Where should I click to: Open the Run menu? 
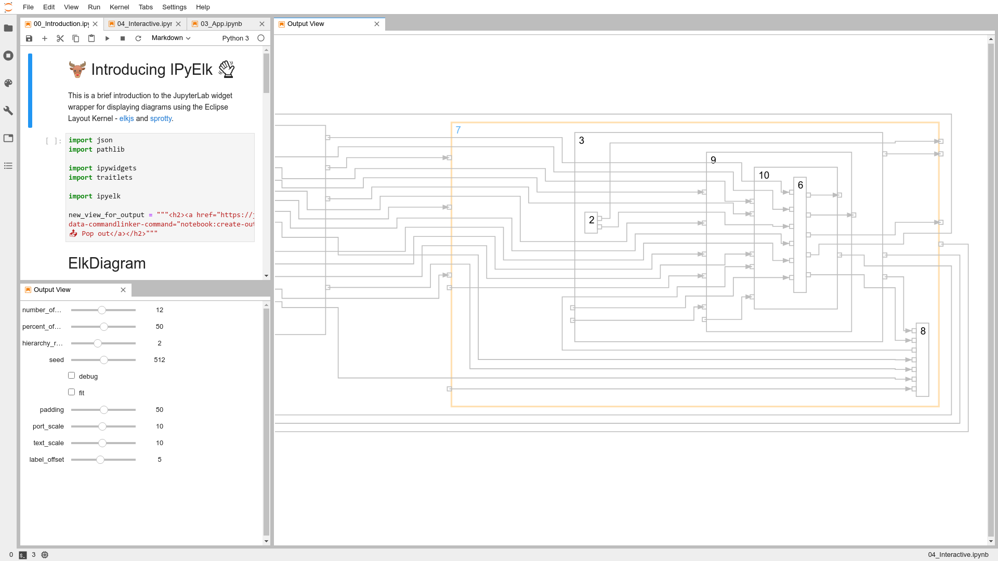pyautogui.click(x=94, y=7)
